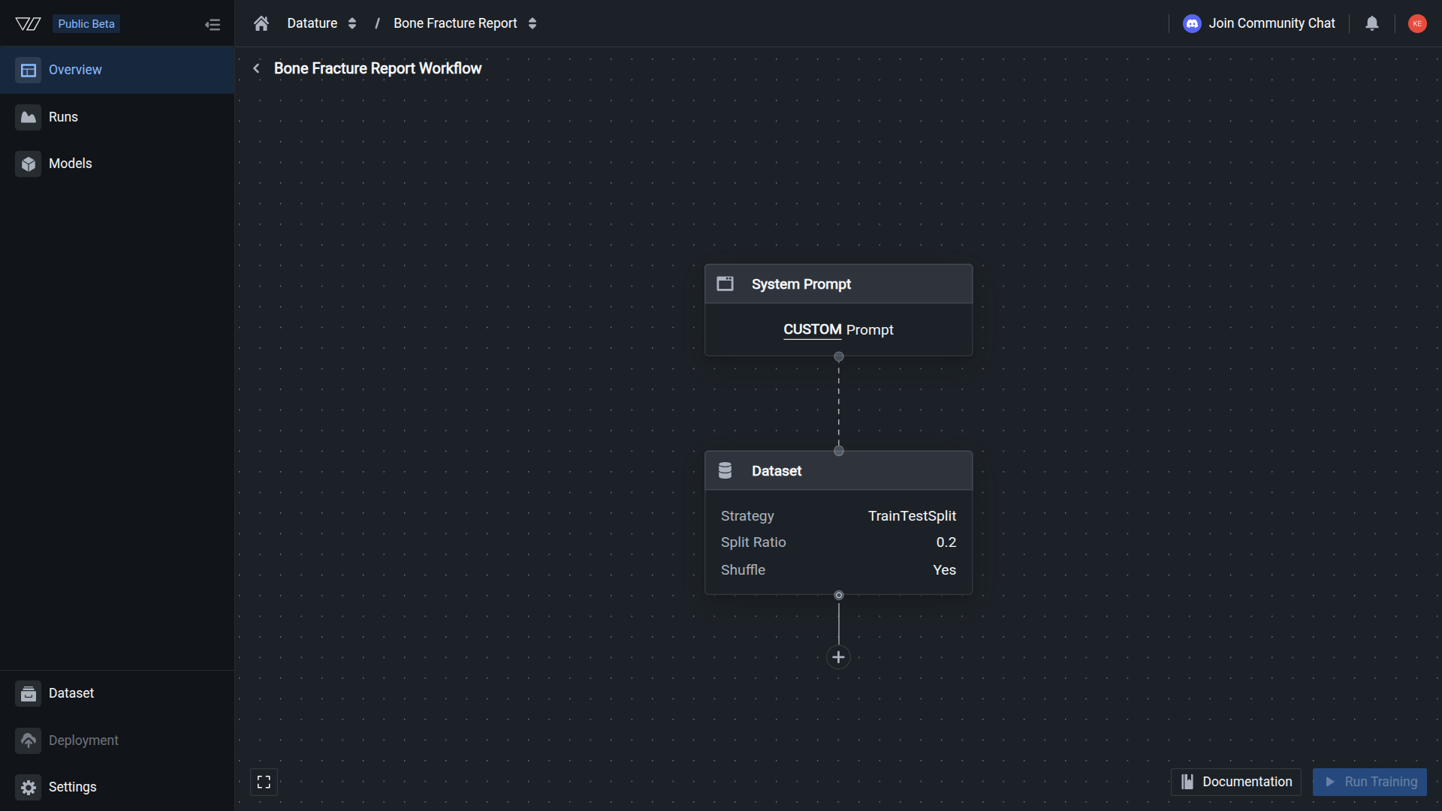Click the Documentation book icon

(x=1187, y=782)
